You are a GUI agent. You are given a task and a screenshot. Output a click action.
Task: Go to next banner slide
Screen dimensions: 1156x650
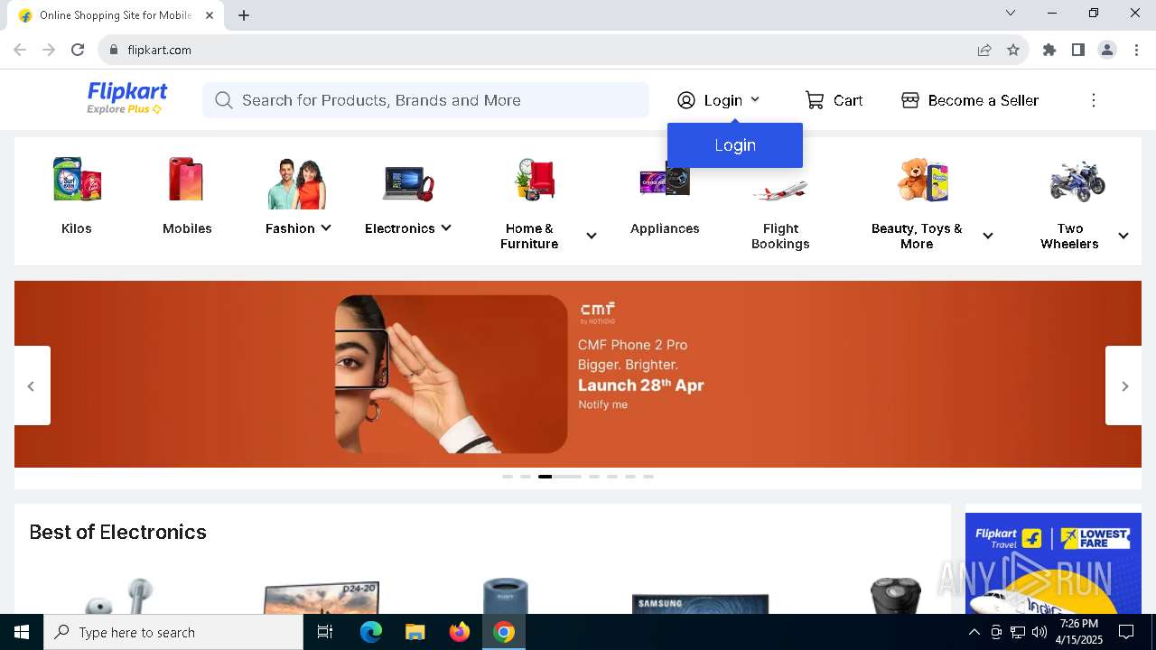click(1124, 385)
